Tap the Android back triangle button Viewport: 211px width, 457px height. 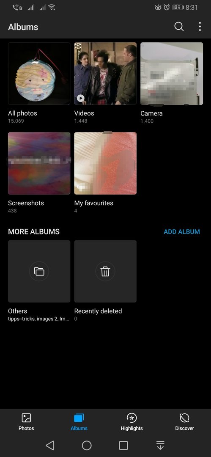[x=50, y=445]
